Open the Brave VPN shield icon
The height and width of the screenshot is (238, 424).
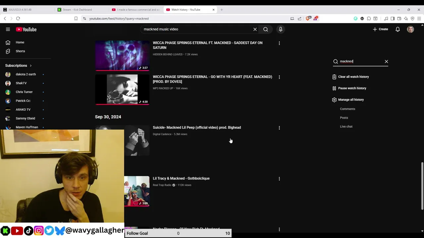(x=412, y=19)
